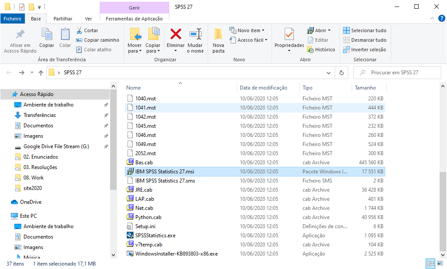Rename file with Mudar o nome
Screen dimensions: 447x269
coord(195,40)
